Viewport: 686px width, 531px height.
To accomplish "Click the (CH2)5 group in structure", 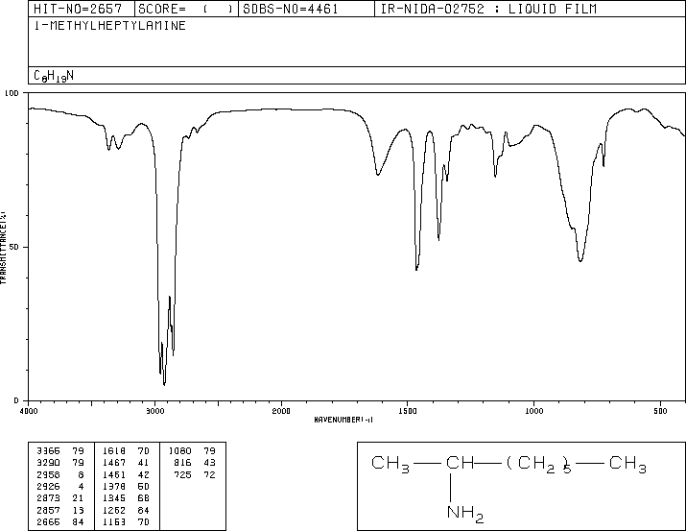I will (x=539, y=464).
